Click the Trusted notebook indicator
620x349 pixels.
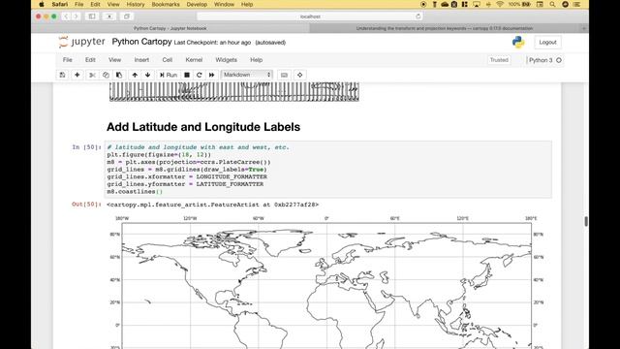pos(499,60)
